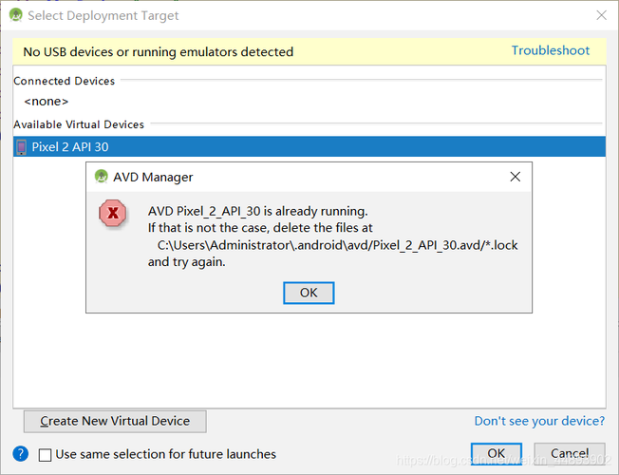Click the .lock file path text

click(337, 245)
